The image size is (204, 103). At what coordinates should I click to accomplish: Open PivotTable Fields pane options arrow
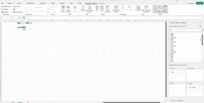pyautogui.click(x=197, y=22)
